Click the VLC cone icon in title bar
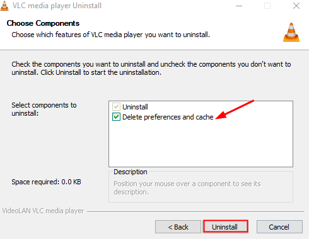 point(4,6)
